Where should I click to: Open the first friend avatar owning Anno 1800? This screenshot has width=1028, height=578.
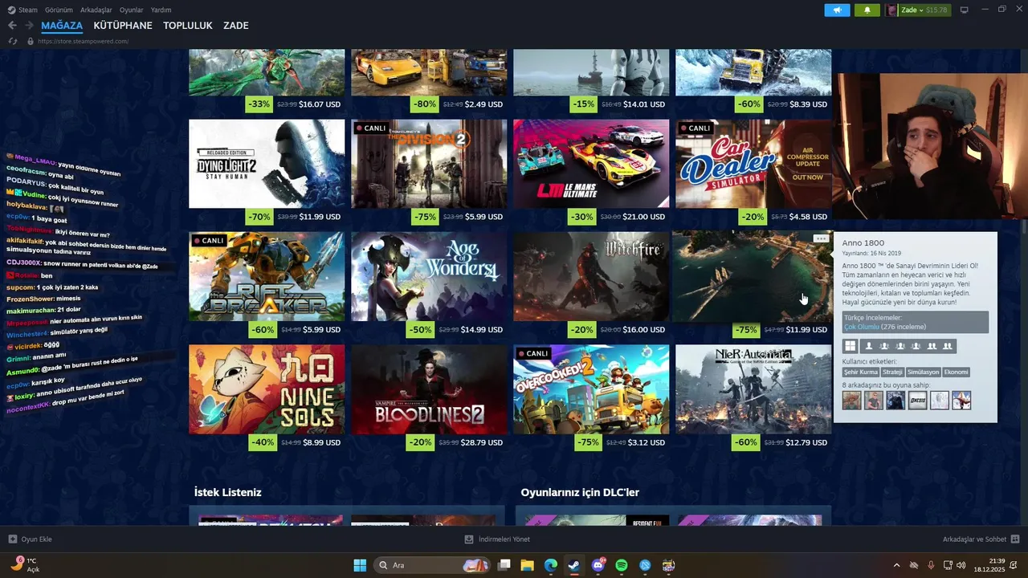click(851, 400)
